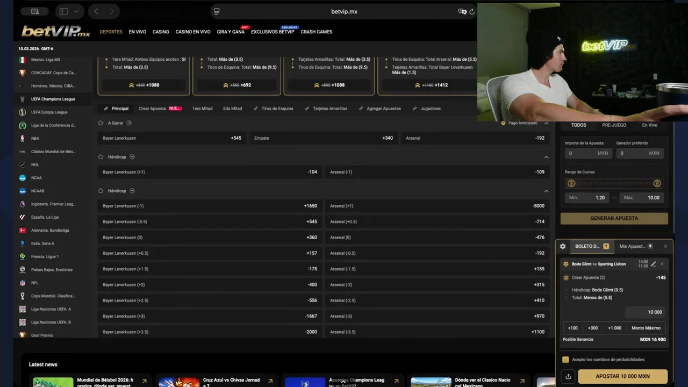Add +100 to stake

pos(573,328)
